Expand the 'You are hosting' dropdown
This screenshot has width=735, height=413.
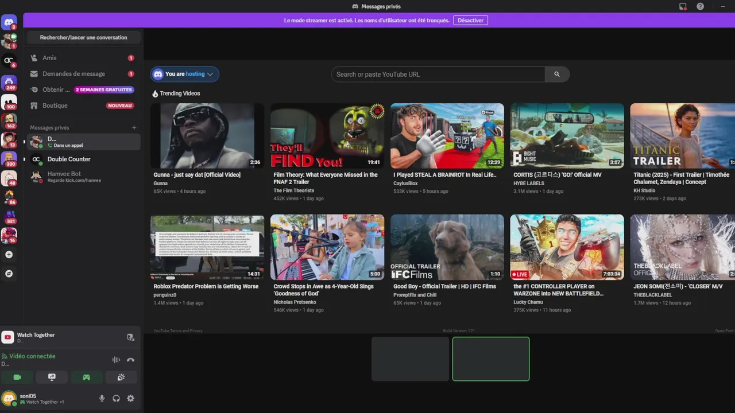point(185,74)
